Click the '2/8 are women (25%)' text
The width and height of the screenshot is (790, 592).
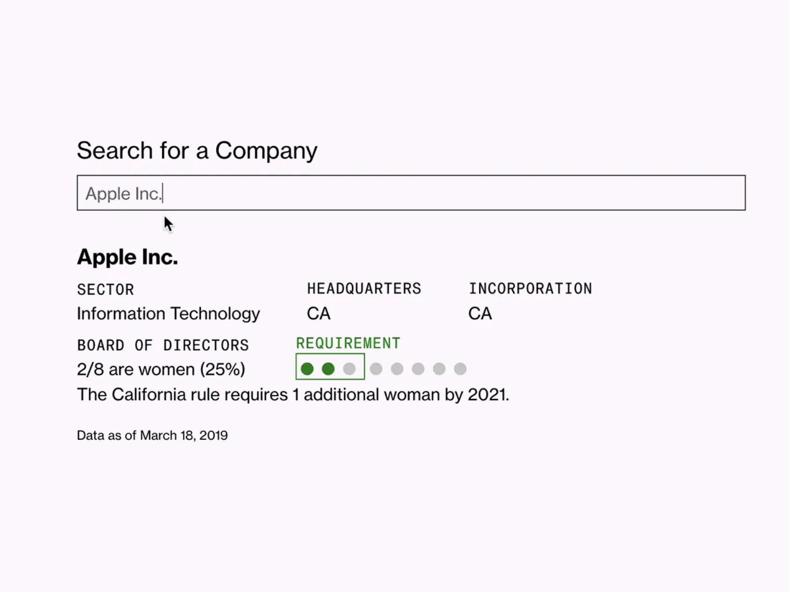(x=161, y=370)
